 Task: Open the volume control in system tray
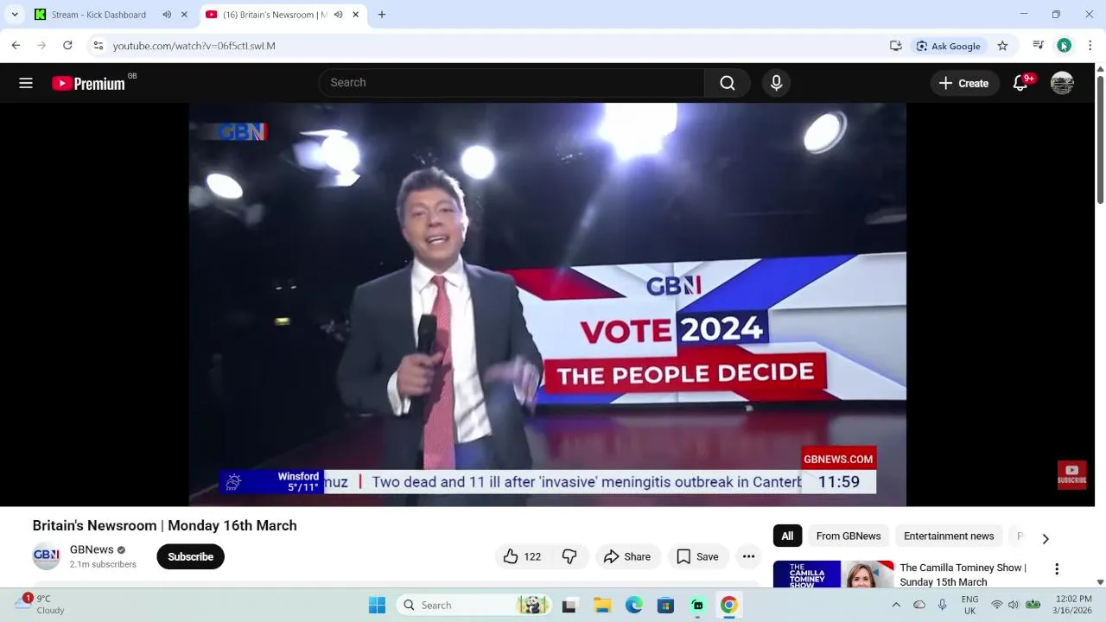click(x=1014, y=605)
